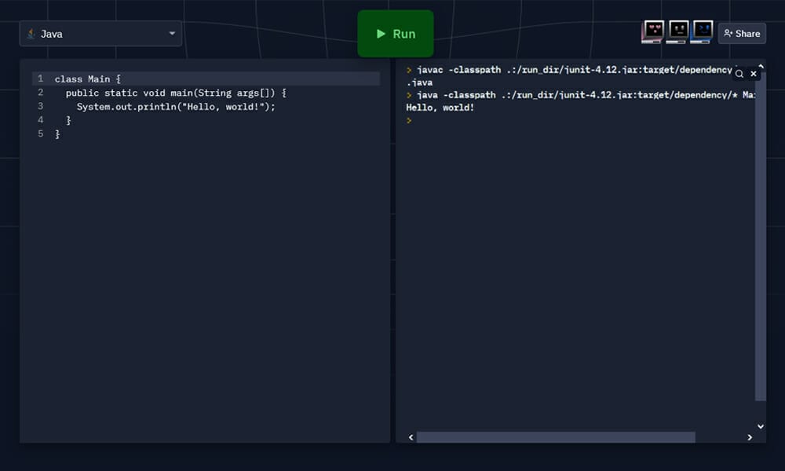Click console scroll left arrow
This screenshot has height=471, width=785.
411,437
